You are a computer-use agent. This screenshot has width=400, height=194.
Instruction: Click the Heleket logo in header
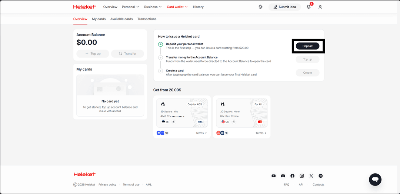(84, 7)
